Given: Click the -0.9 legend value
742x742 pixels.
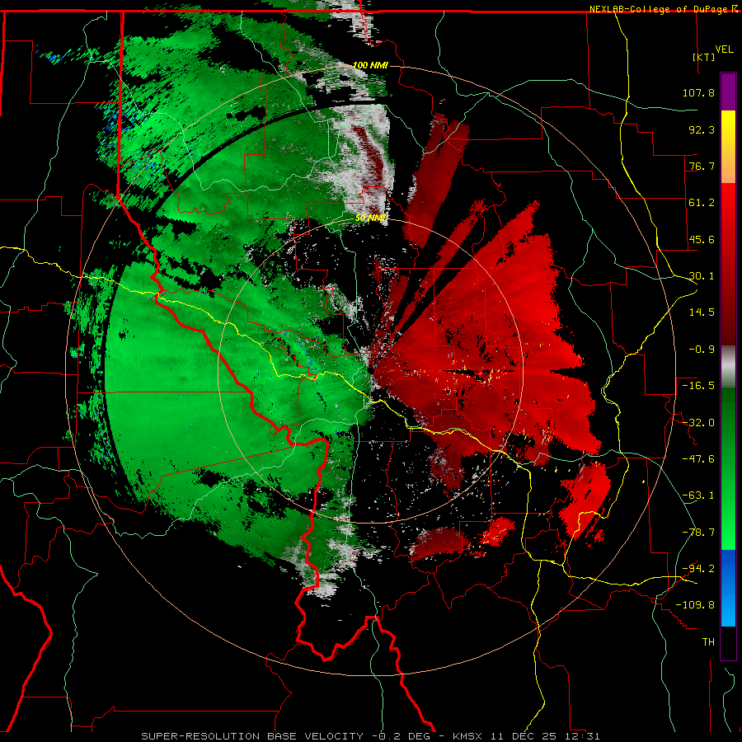Looking at the screenshot, I should pyautogui.click(x=702, y=350).
